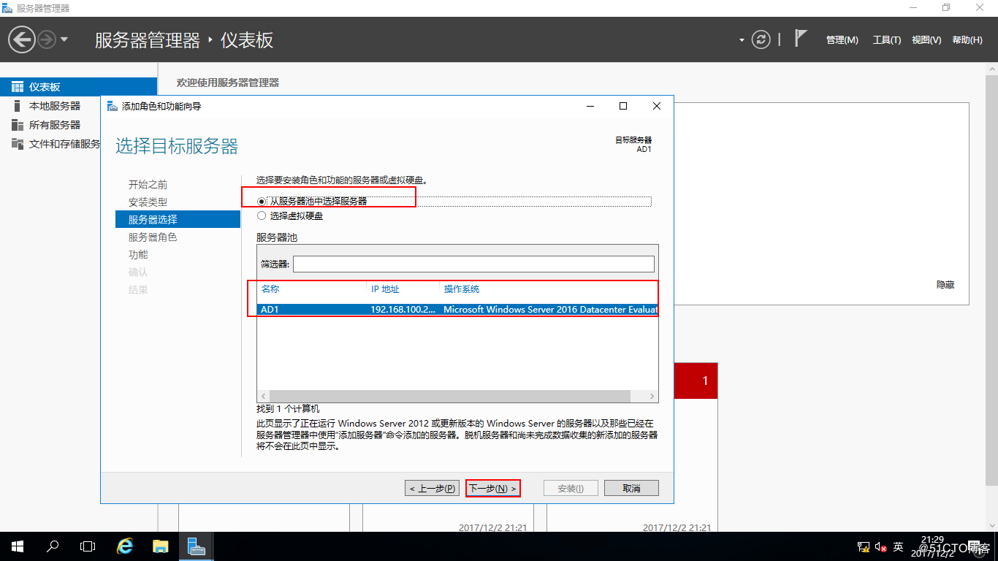Go to 开始之前 wizard step
The height and width of the screenshot is (561, 998).
tap(148, 185)
